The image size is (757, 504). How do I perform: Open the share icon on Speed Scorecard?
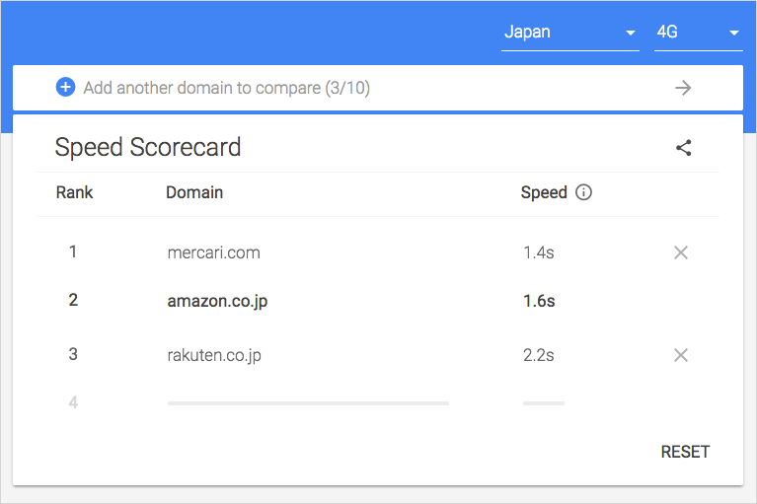[x=684, y=148]
